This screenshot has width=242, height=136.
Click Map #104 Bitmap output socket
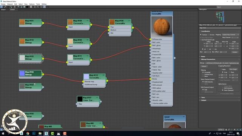point(43,74)
